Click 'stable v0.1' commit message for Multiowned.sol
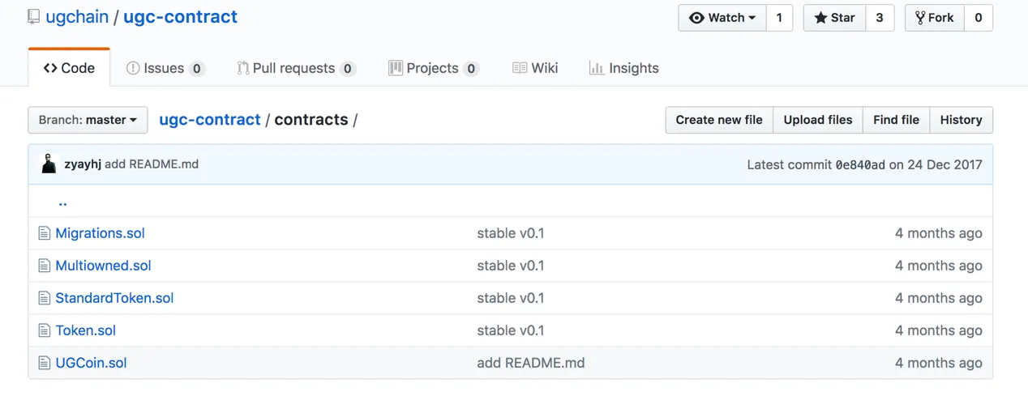Viewport: 1028px width, 413px height. pos(511,266)
